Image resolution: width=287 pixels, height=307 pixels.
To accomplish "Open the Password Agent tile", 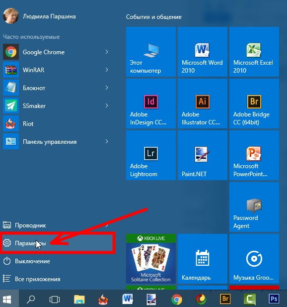I will 254,207.
